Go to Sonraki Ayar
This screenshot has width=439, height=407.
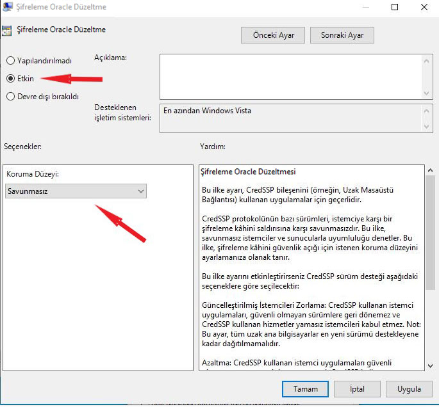[x=342, y=35]
